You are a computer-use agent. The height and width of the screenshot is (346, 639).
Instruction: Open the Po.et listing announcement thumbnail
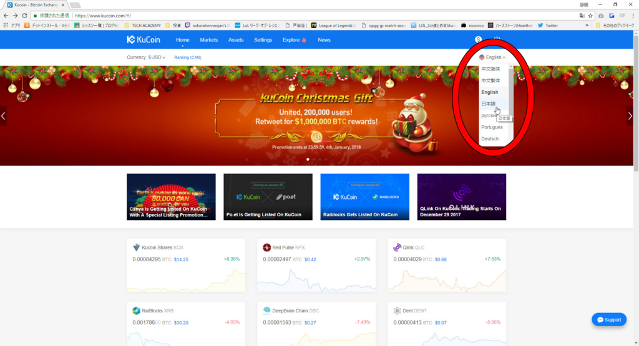click(268, 197)
